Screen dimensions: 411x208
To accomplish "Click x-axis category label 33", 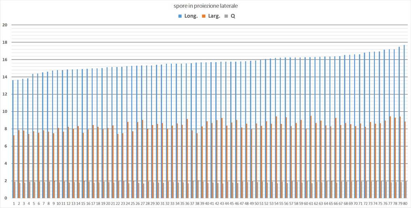I will click(x=173, y=203).
